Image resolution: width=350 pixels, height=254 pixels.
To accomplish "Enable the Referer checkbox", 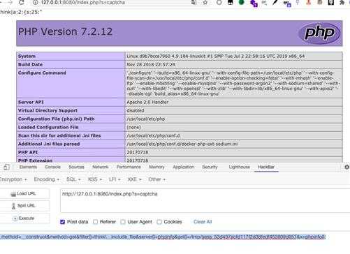I will click(x=95, y=222).
